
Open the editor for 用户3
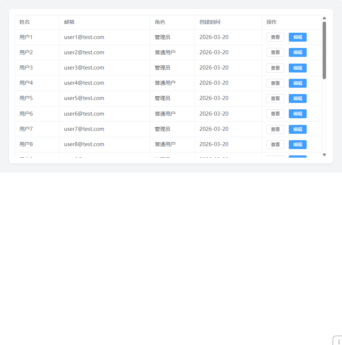tap(297, 68)
